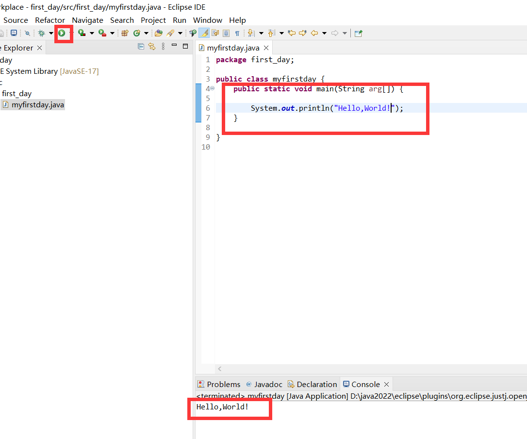Image resolution: width=527 pixels, height=439 pixels.
Task: Switch to the Declaration tab
Action: [312, 384]
